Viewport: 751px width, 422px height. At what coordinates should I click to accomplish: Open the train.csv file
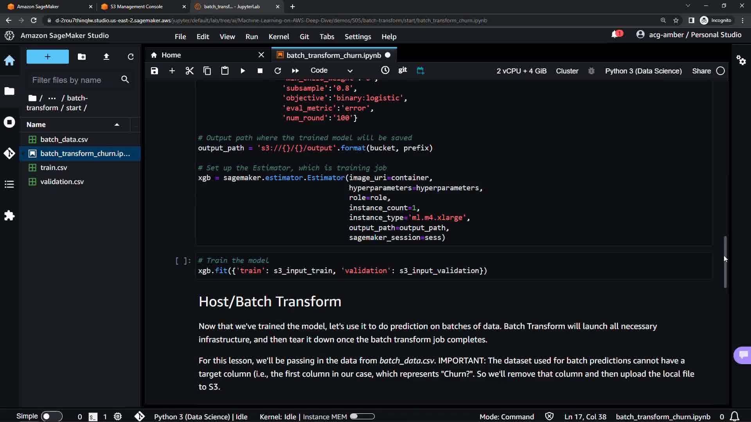click(x=54, y=168)
